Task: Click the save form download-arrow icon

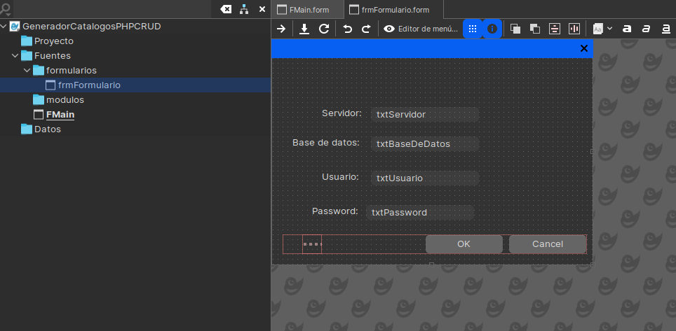Action: tap(304, 29)
